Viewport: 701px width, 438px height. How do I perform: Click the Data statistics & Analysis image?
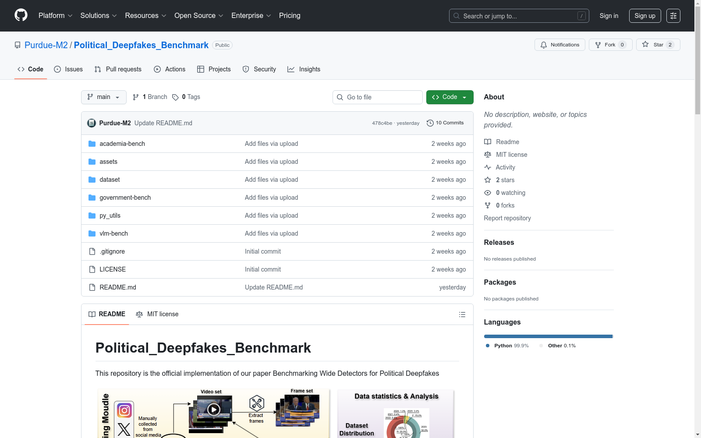point(396,414)
